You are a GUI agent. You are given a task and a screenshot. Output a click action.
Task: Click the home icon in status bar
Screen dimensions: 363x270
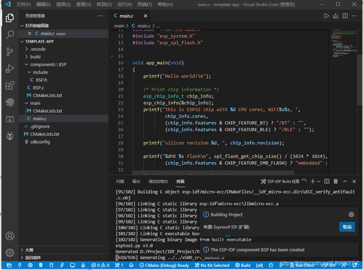coord(131,265)
